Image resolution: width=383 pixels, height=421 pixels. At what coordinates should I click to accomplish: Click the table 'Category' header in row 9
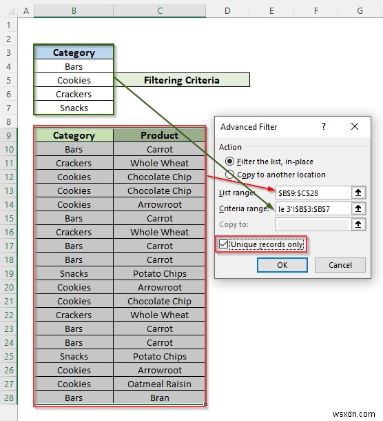(x=74, y=135)
